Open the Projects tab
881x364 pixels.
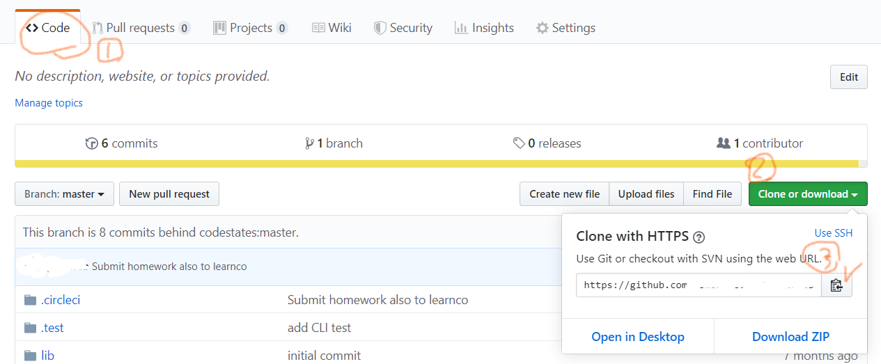click(x=251, y=28)
